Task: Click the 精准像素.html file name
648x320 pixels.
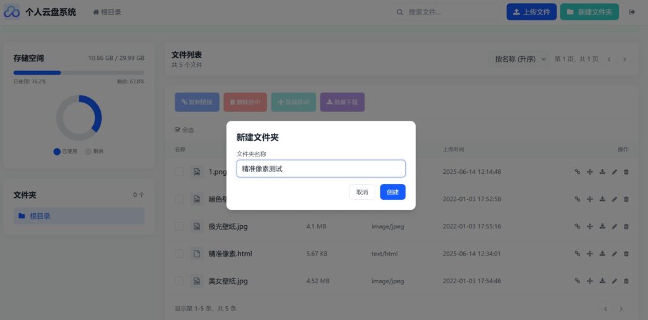Action: (230, 254)
